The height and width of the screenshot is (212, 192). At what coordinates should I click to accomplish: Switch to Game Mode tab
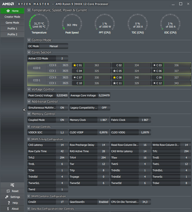(12, 23)
